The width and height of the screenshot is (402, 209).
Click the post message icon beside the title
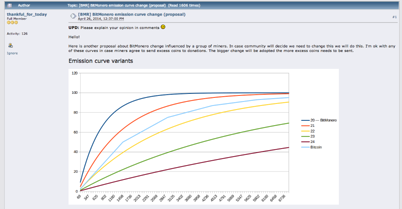[x=73, y=16]
